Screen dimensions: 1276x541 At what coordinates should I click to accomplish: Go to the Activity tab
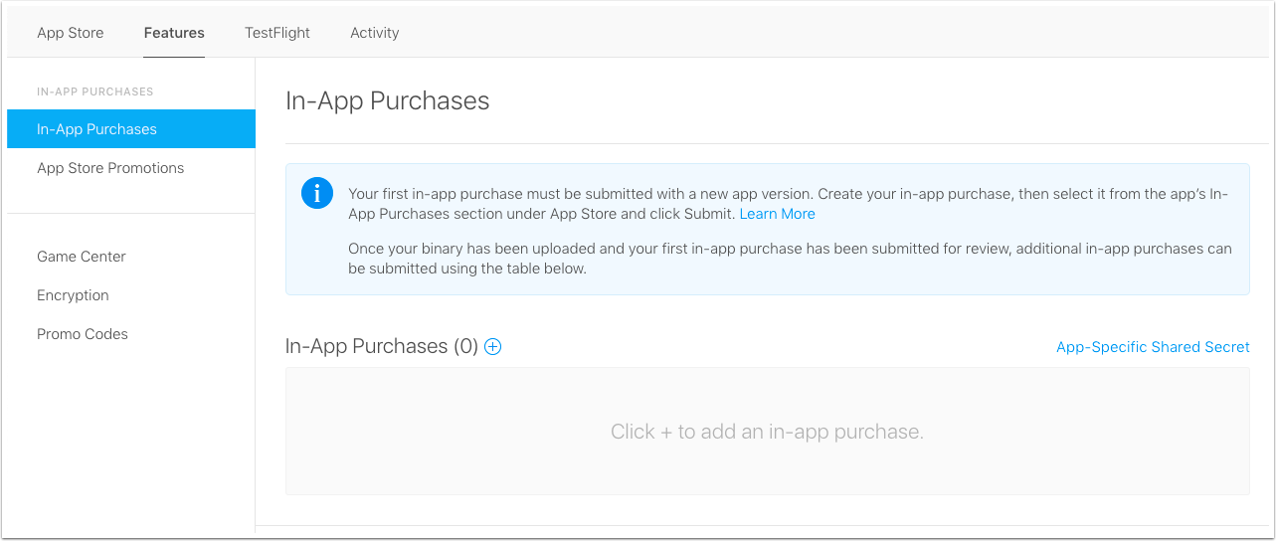click(x=375, y=33)
